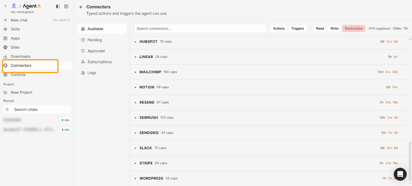Toggle the Read filter

click(x=320, y=28)
